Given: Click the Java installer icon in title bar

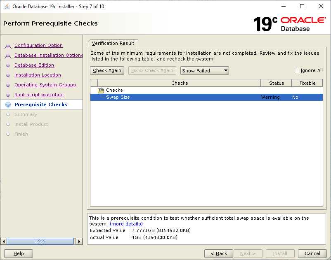Looking at the screenshot, I should tap(7, 6).
